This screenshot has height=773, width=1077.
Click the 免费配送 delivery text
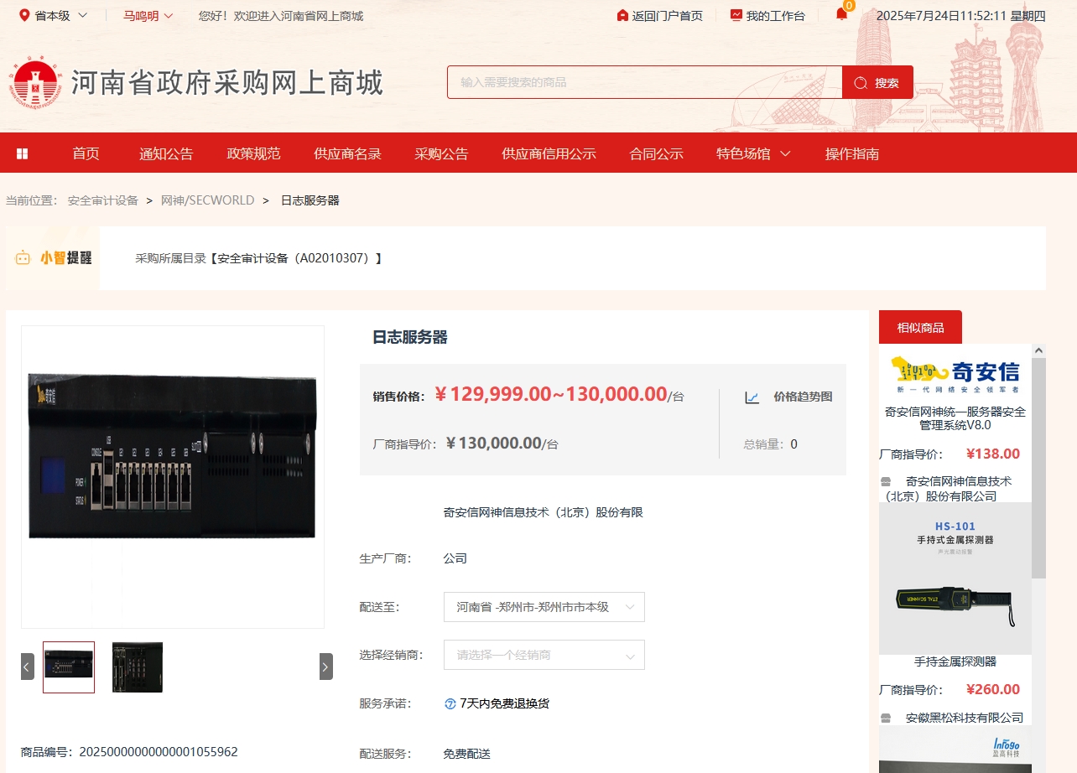[467, 754]
